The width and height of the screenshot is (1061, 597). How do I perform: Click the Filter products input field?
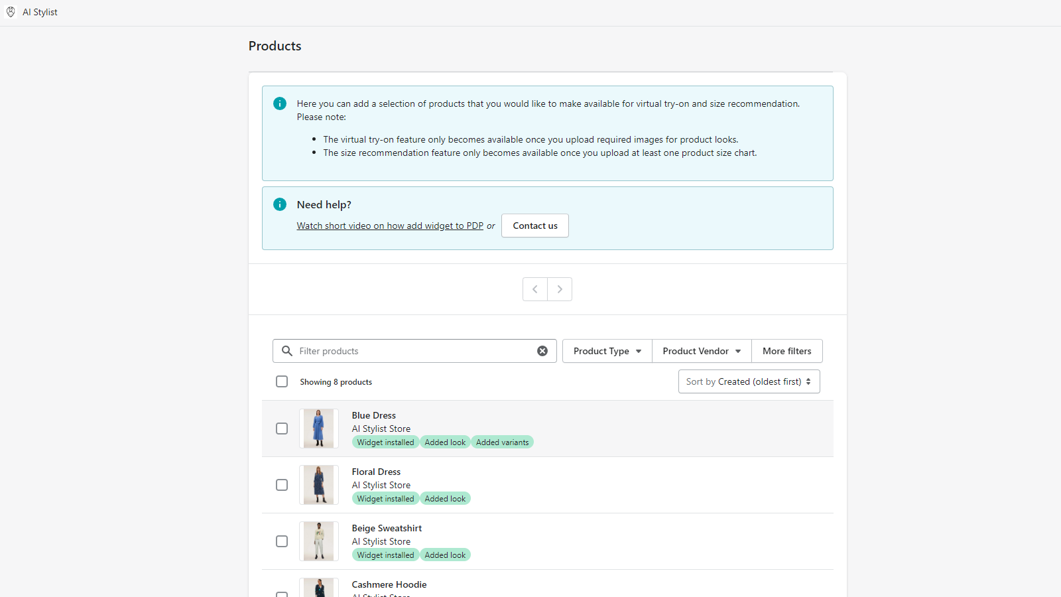(x=398, y=351)
